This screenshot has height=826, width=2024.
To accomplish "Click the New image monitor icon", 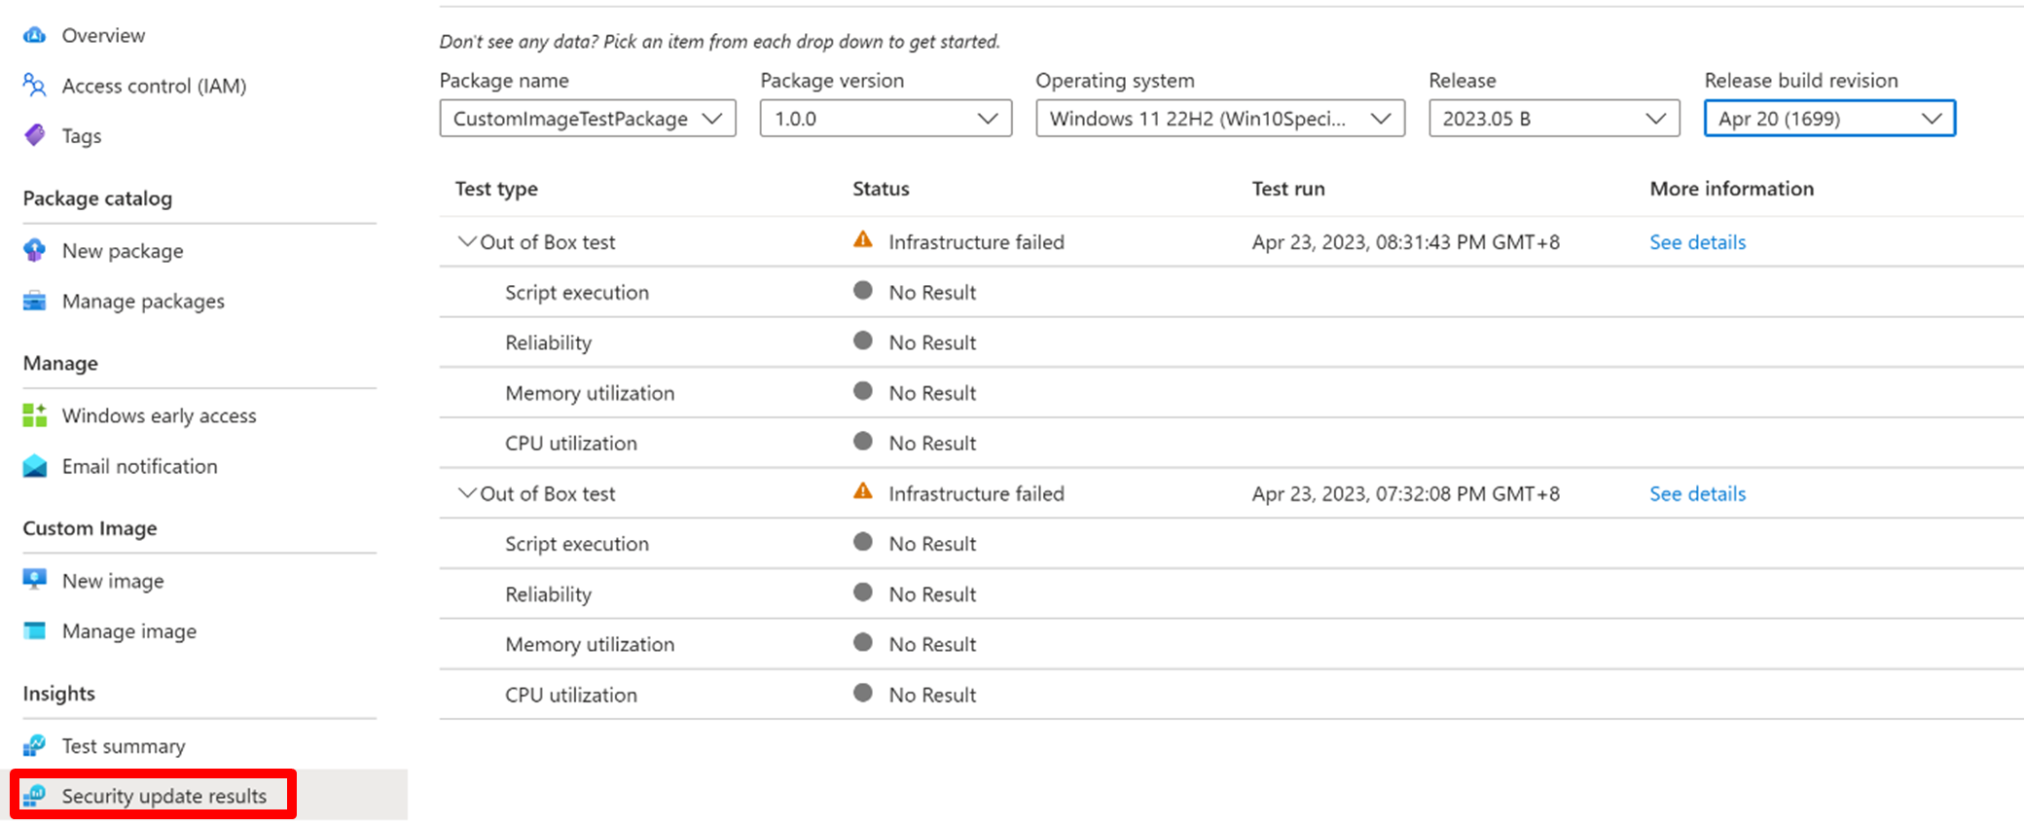I will (35, 580).
